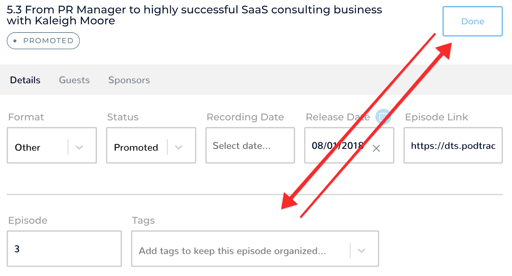Screen dimensions: 512x276
Task: Click the Done button
Action: point(472,21)
